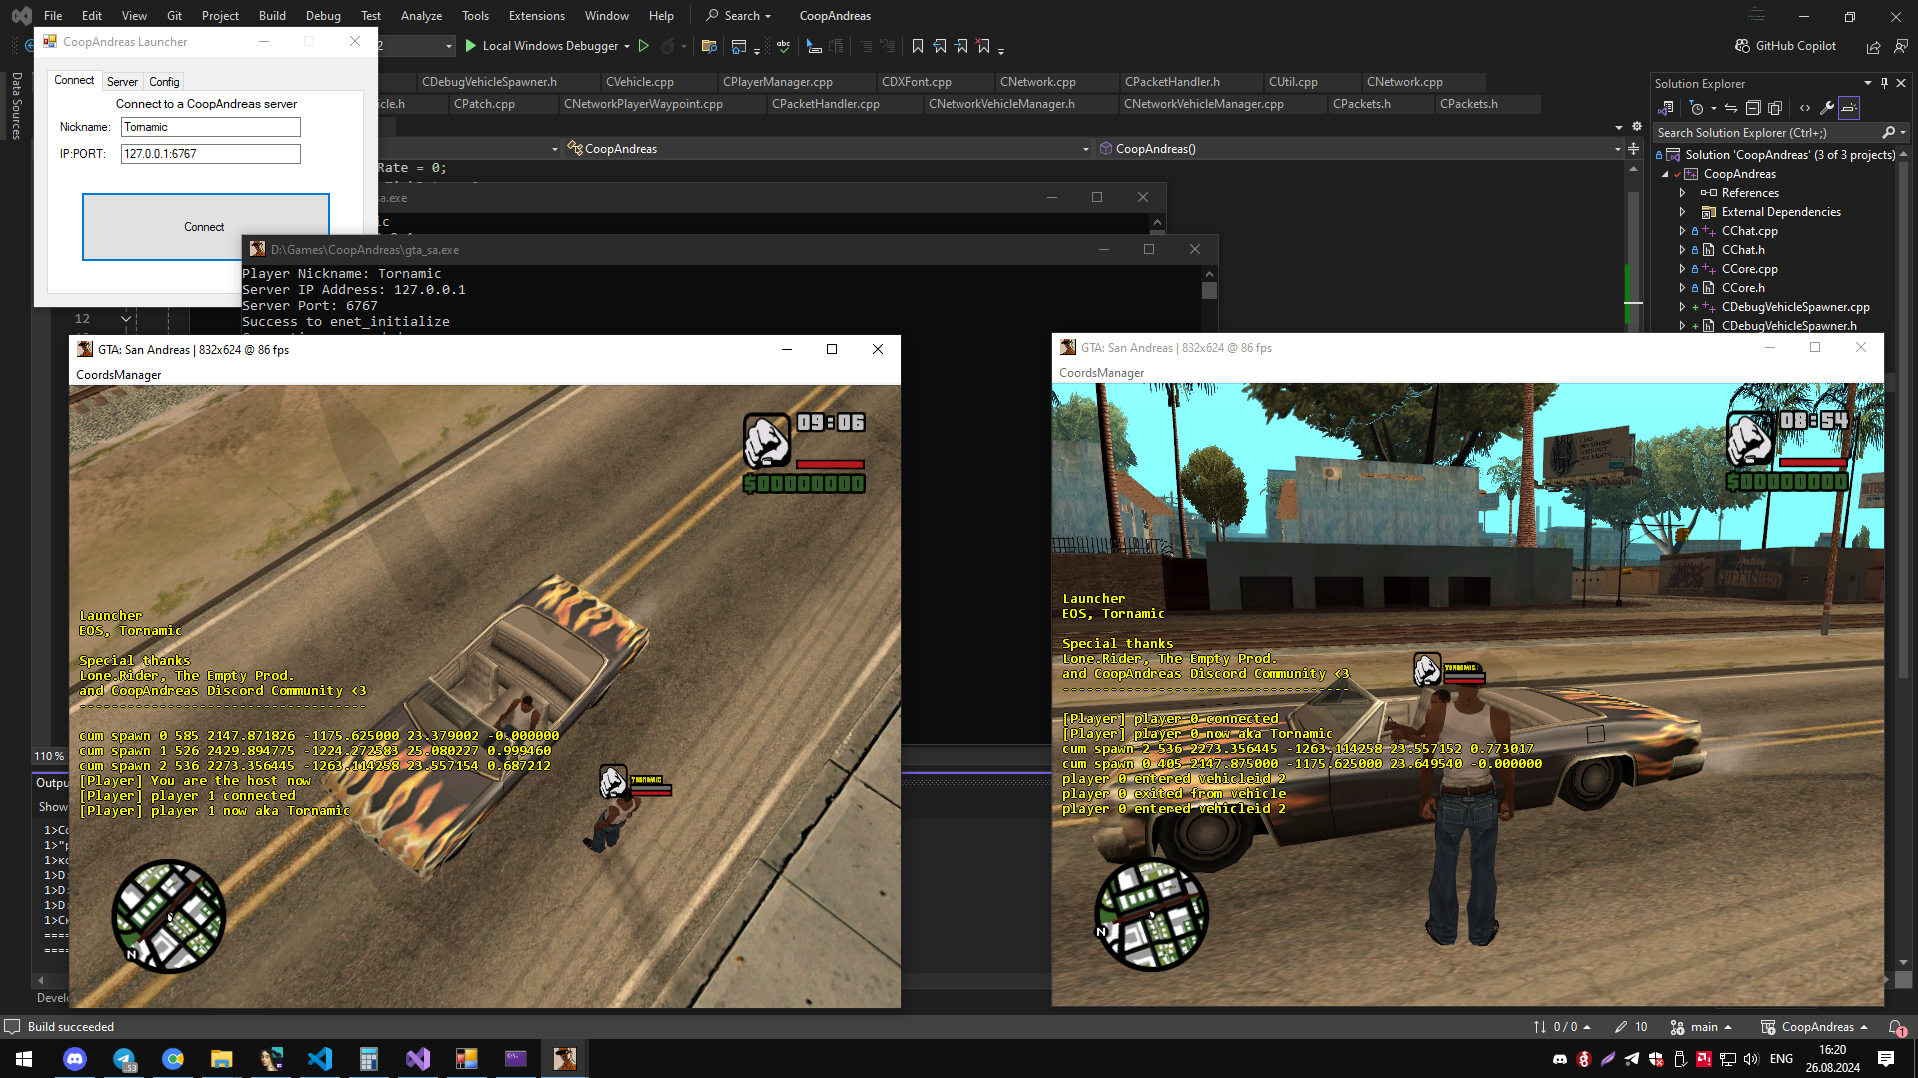The image size is (1918, 1078).
Task: Click Connect button in CoopAndreas Launcher
Action: pos(205,227)
